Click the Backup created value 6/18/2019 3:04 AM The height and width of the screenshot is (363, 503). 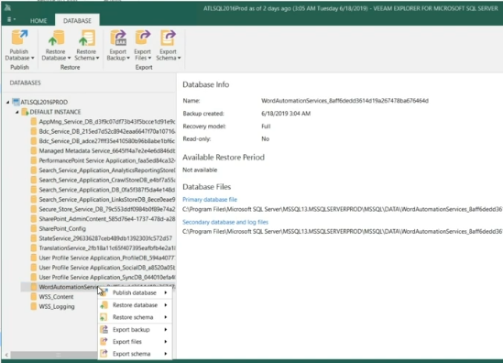point(286,114)
